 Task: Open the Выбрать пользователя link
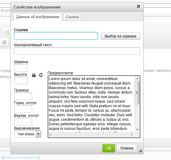pos(20,158)
